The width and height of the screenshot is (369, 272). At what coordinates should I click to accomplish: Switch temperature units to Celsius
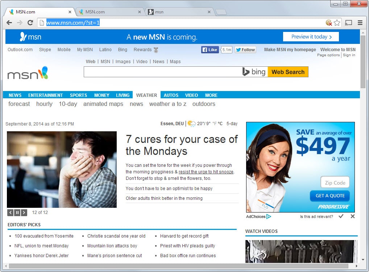click(220, 124)
